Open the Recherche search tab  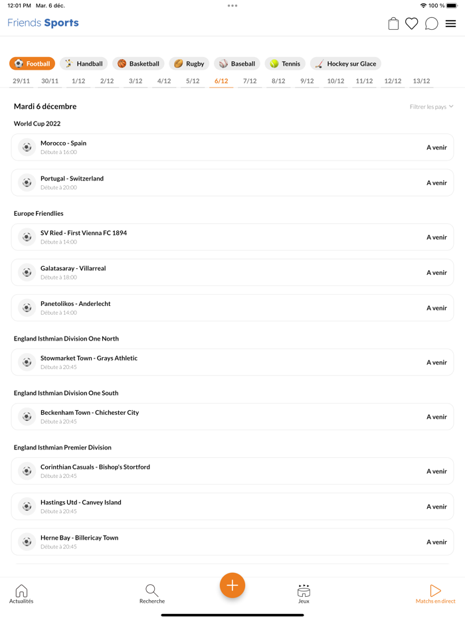pyautogui.click(x=152, y=594)
